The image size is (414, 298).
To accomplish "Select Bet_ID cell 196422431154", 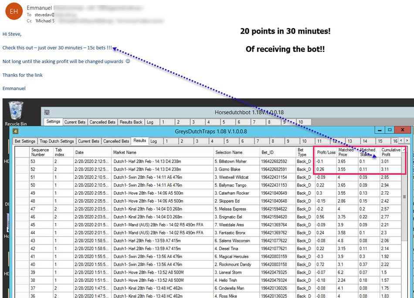I will point(276,177).
